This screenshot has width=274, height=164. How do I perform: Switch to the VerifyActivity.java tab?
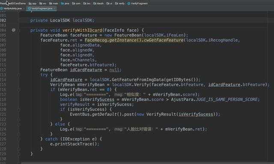11,9
